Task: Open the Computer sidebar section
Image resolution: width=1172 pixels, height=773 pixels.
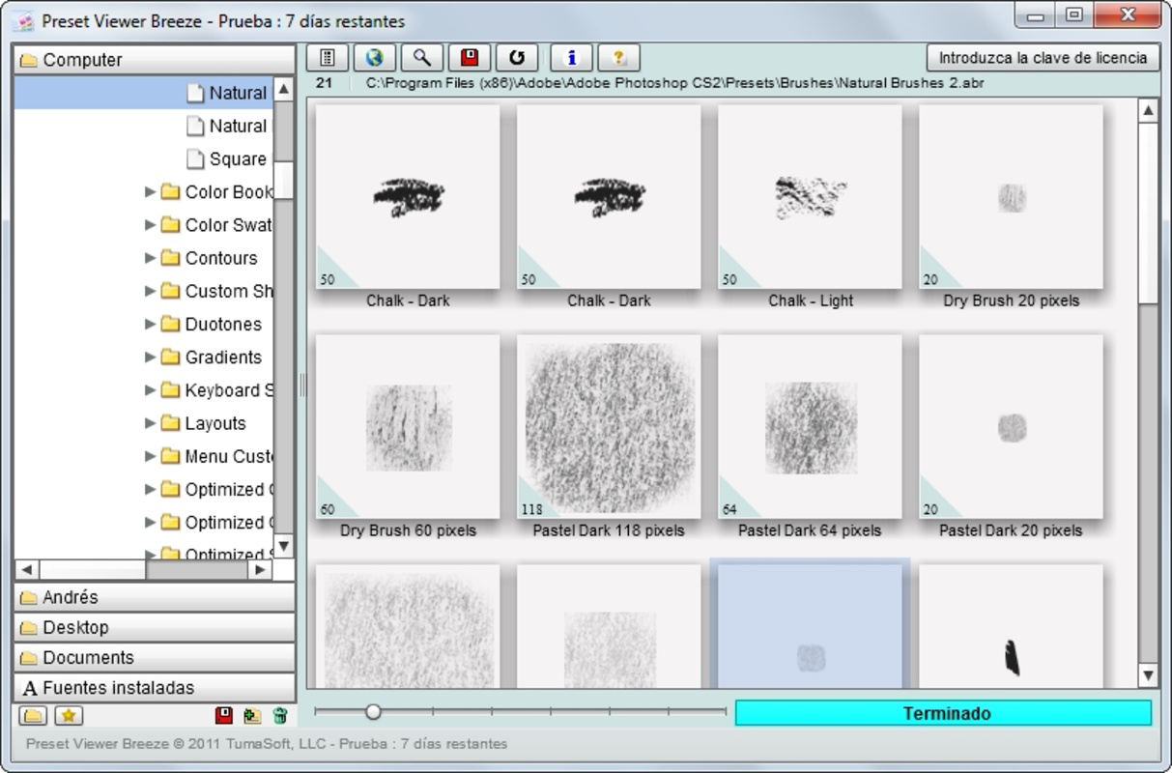Action: [155, 60]
